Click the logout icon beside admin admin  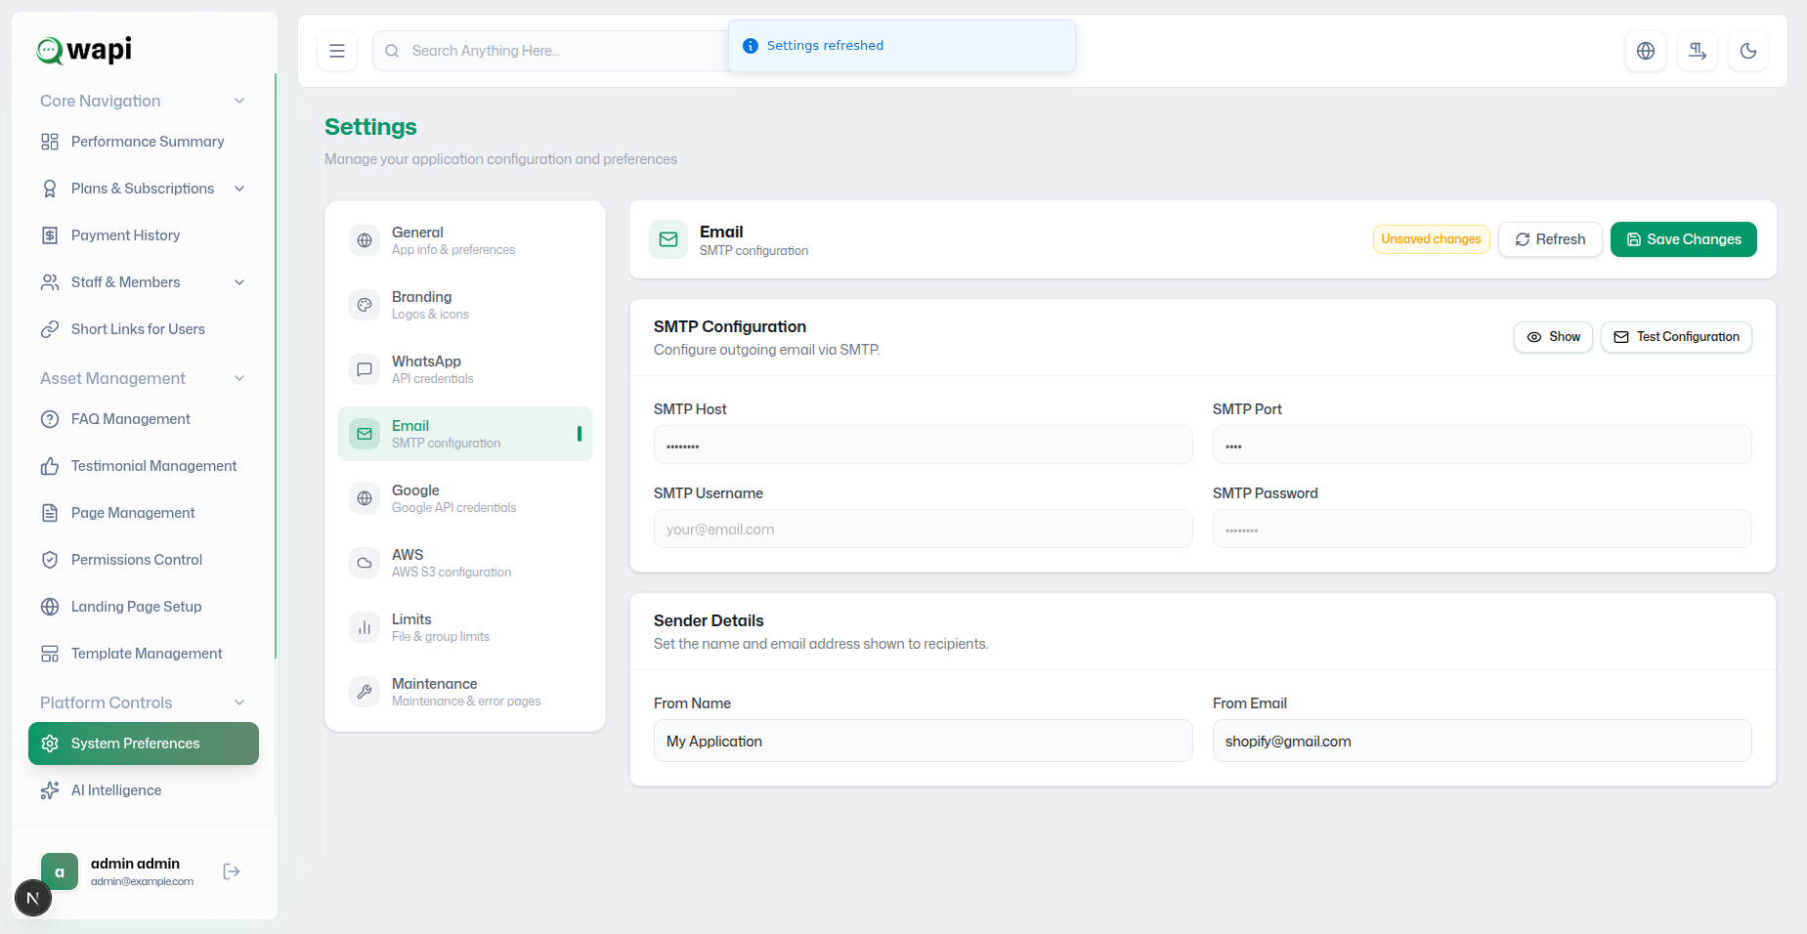click(232, 871)
